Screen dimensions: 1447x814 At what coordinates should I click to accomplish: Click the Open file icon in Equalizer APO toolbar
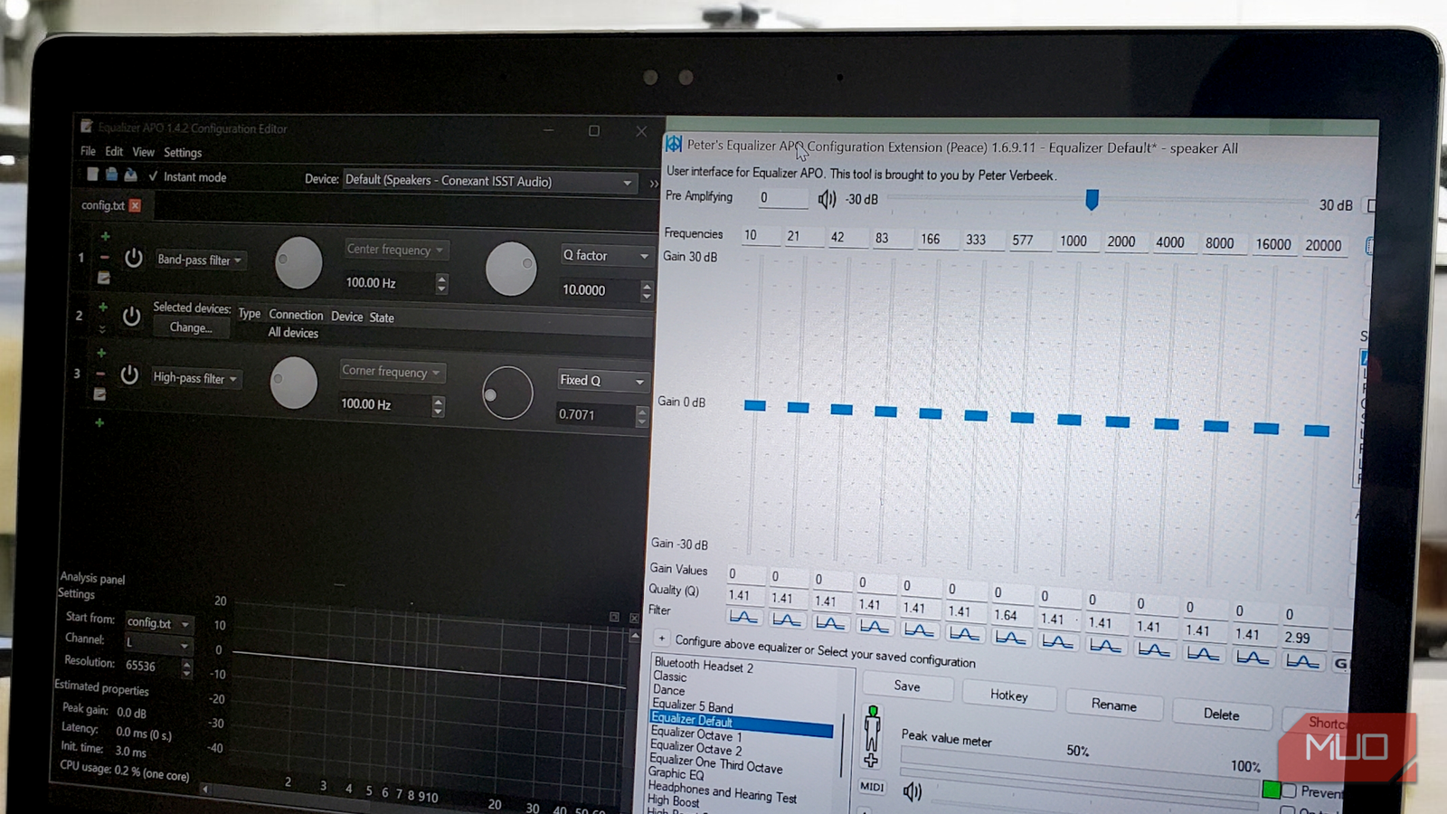coord(111,175)
